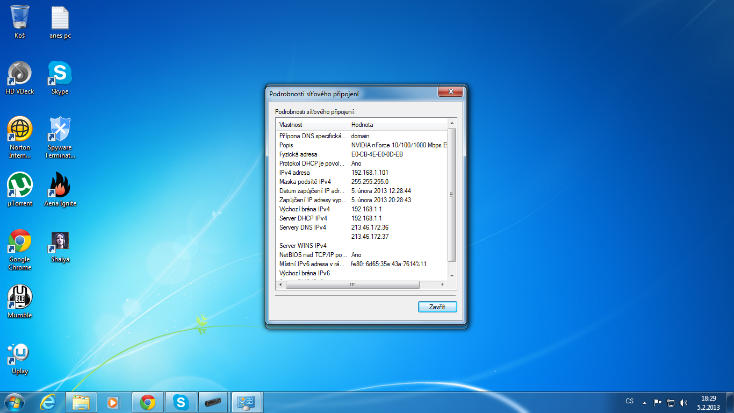Screen dimensions: 734x413
Task: Open the Mumble desktop shortcut
Action: pos(20,298)
